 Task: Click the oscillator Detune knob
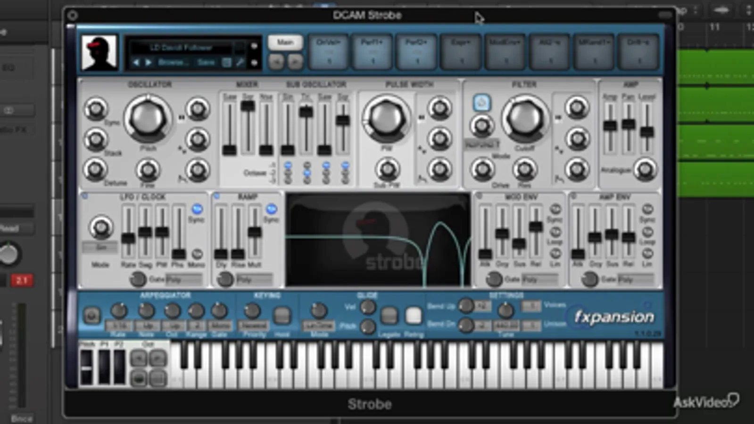click(x=95, y=169)
